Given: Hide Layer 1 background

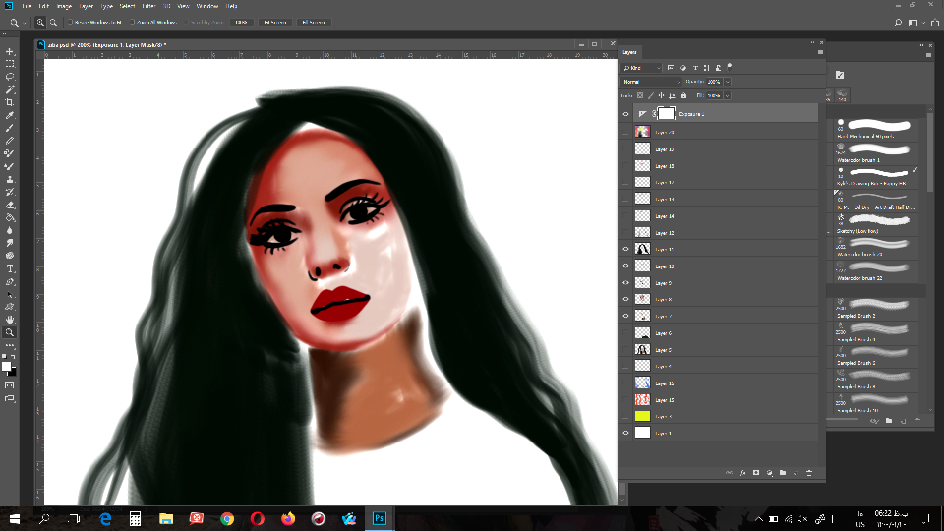Looking at the screenshot, I should click(625, 433).
